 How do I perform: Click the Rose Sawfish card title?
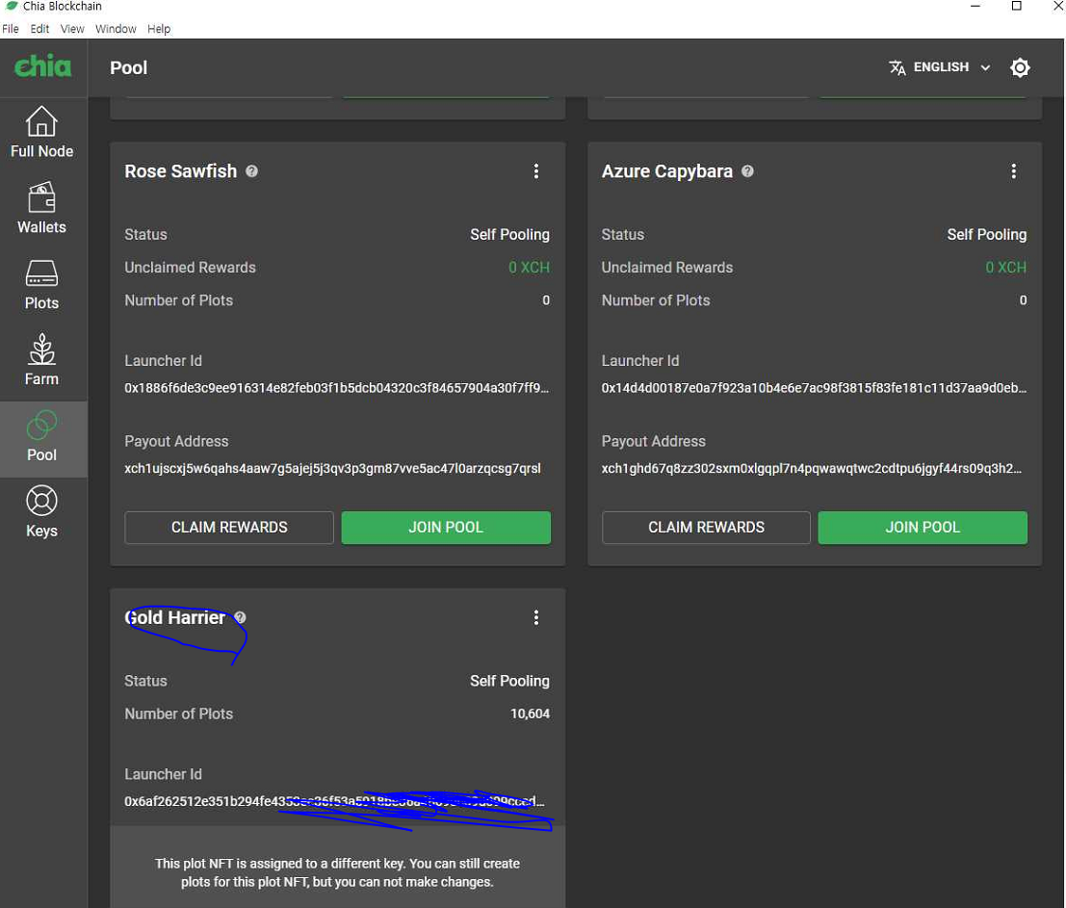[181, 171]
